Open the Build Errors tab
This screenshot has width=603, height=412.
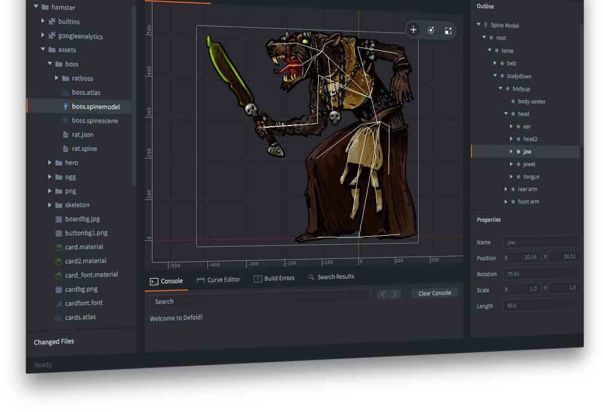(274, 278)
